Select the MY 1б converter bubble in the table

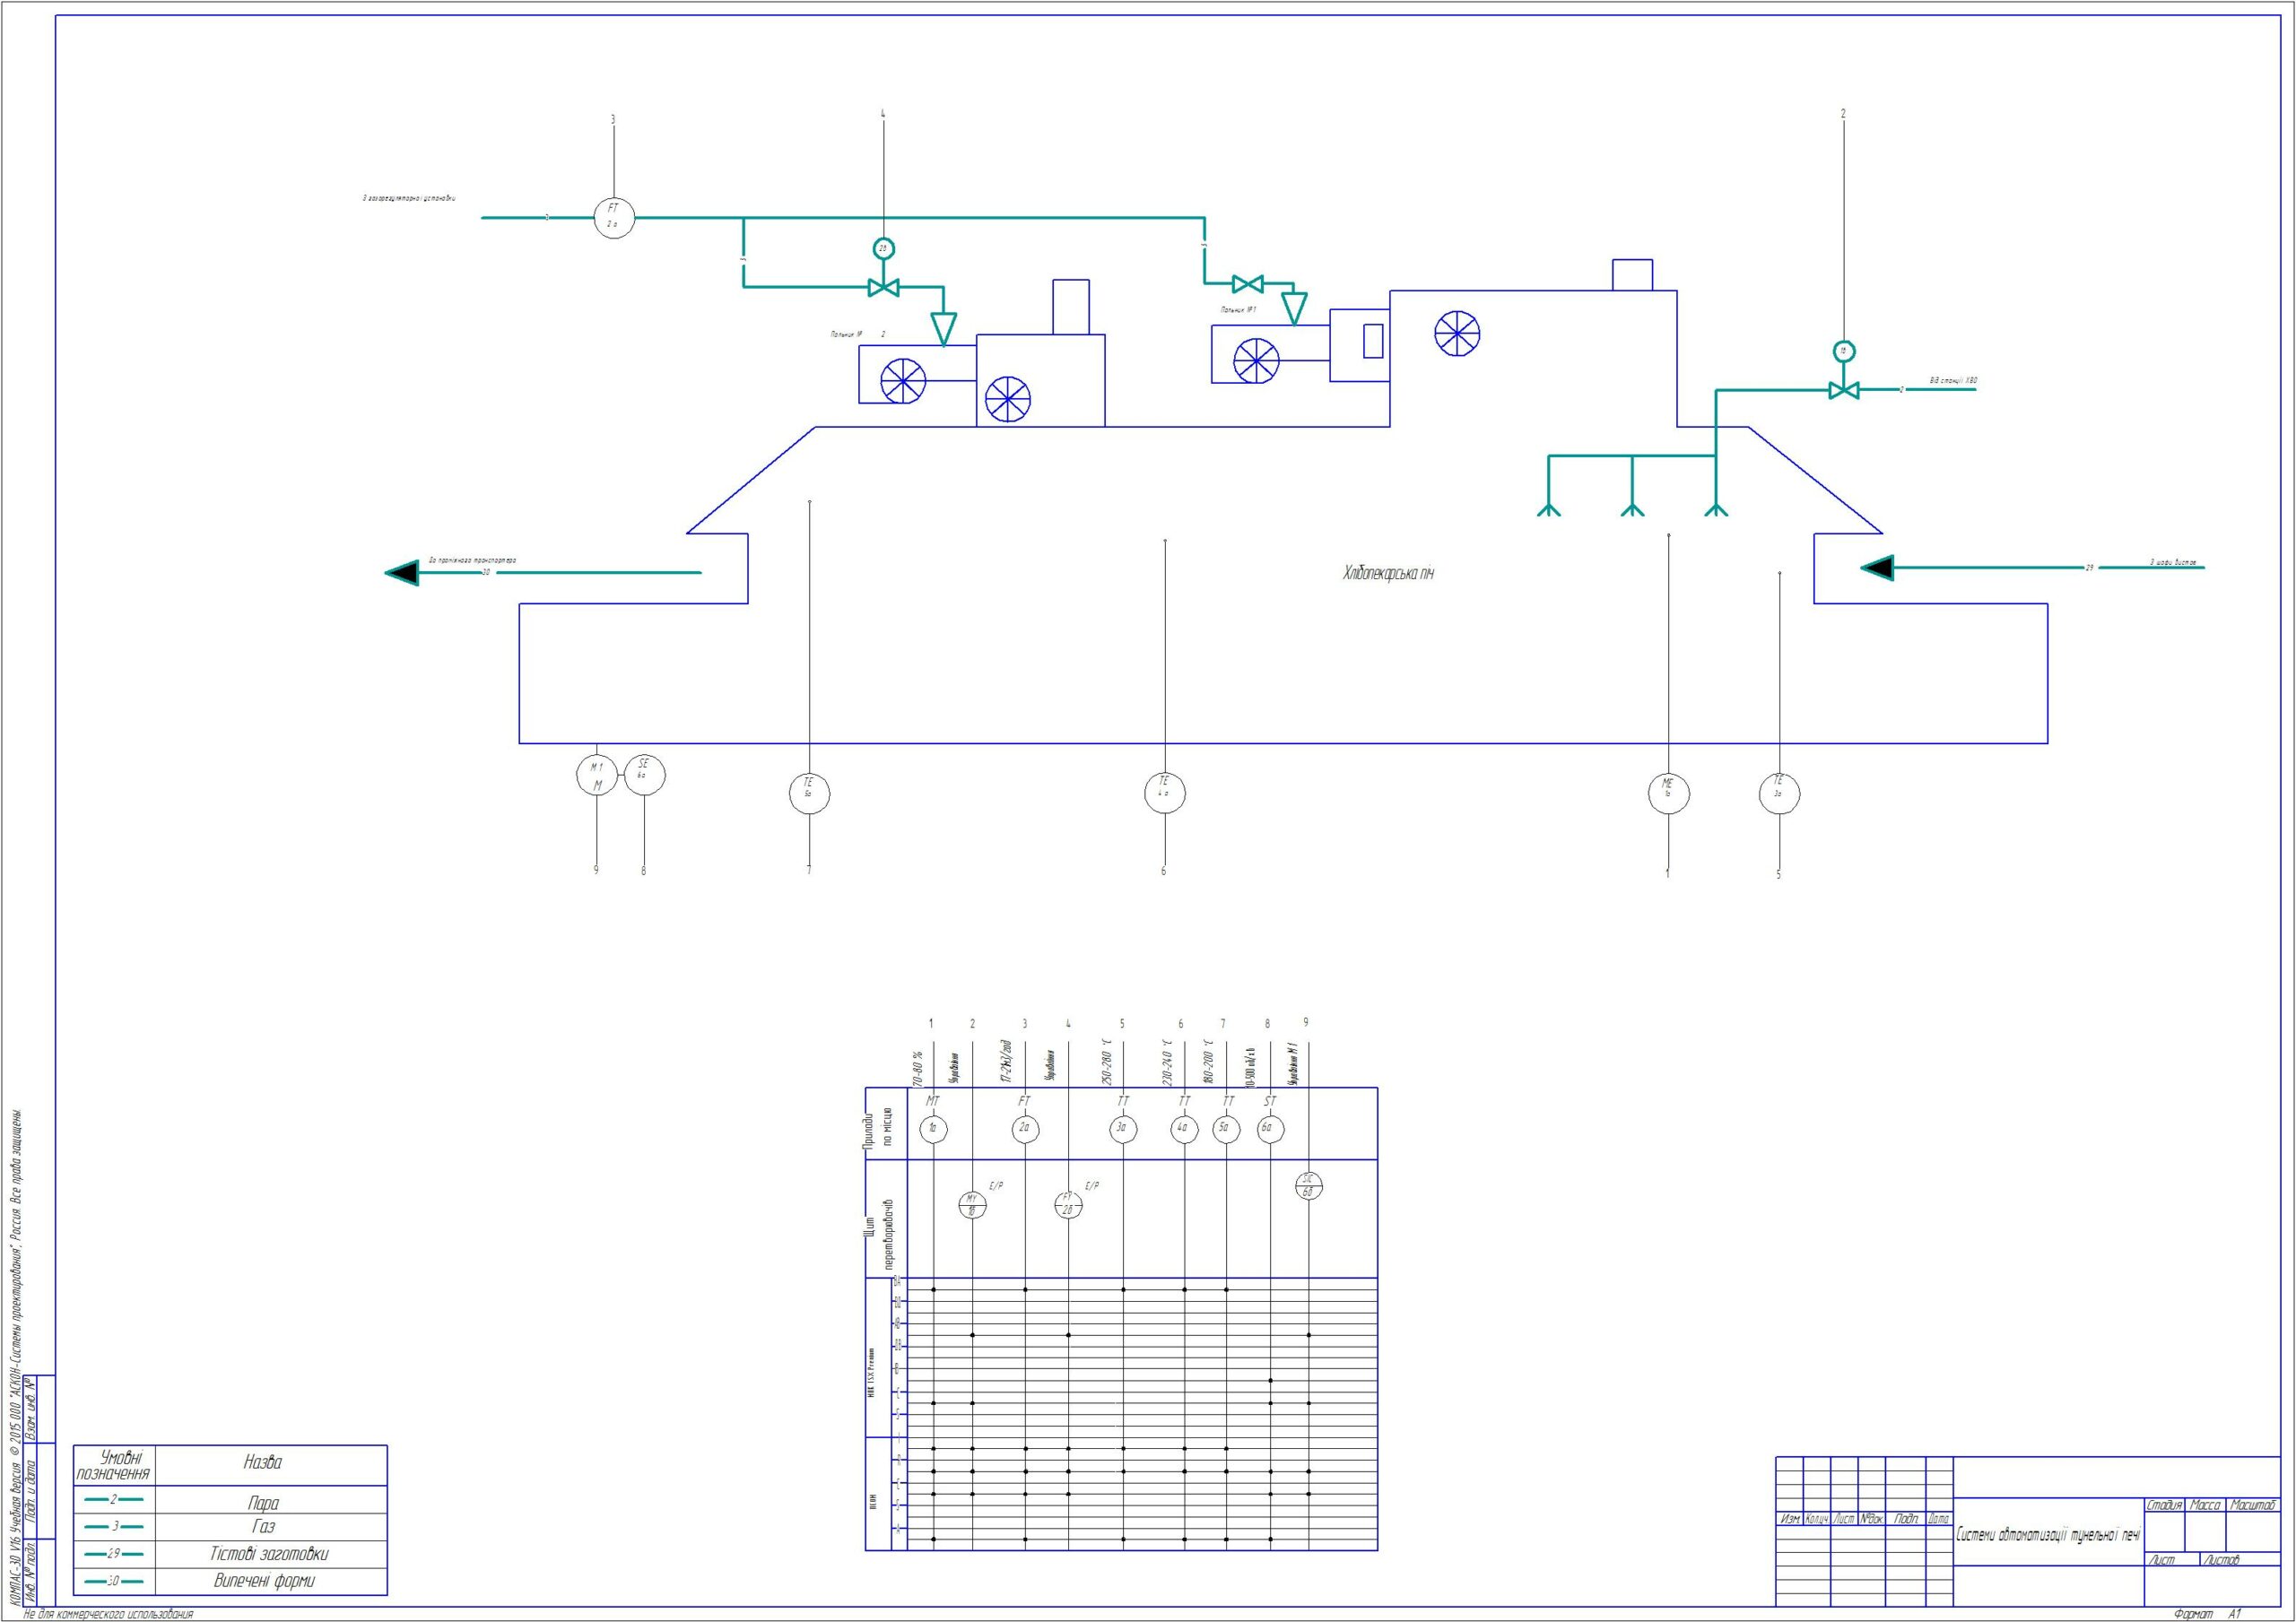pyautogui.click(x=972, y=1205)
